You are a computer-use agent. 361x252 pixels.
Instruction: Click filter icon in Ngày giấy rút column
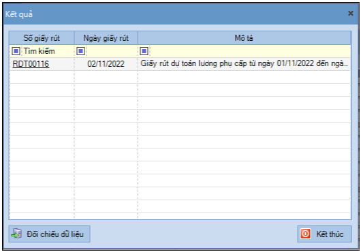click(x=80, y=51)
